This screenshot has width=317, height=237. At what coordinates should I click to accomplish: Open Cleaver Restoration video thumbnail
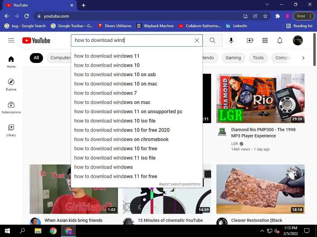pyautogui.click(x=260, y=189)
